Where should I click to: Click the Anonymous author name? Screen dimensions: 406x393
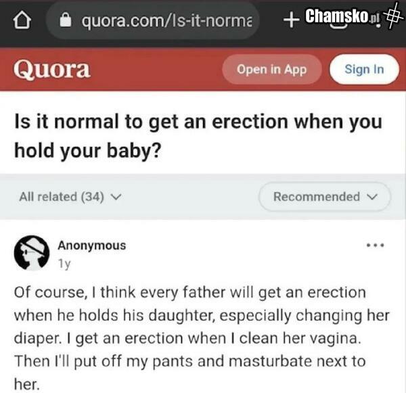pos(91,246)
